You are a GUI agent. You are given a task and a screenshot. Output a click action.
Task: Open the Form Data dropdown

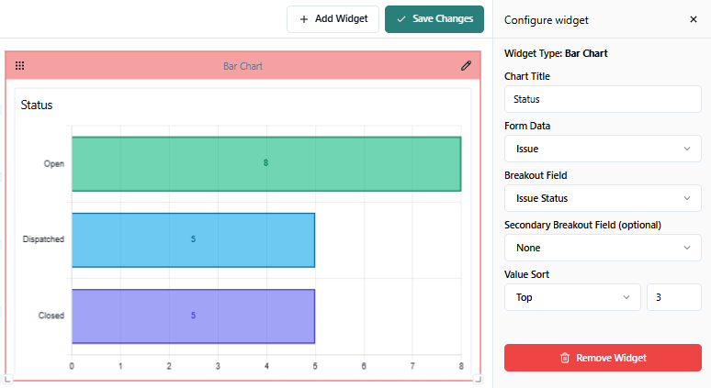coord(603,149)
